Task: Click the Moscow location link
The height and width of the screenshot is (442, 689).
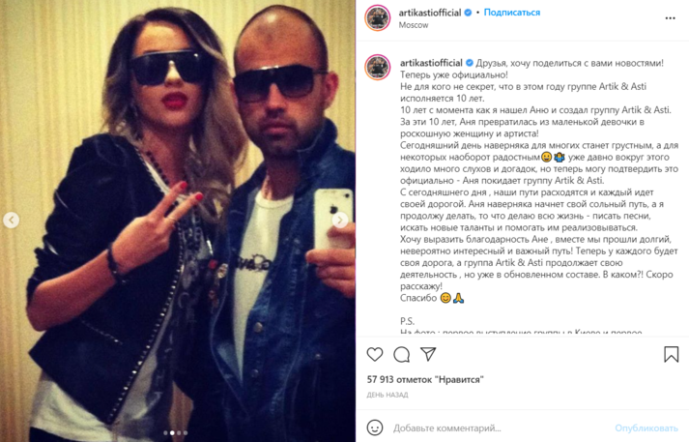Action: [413, 25]
